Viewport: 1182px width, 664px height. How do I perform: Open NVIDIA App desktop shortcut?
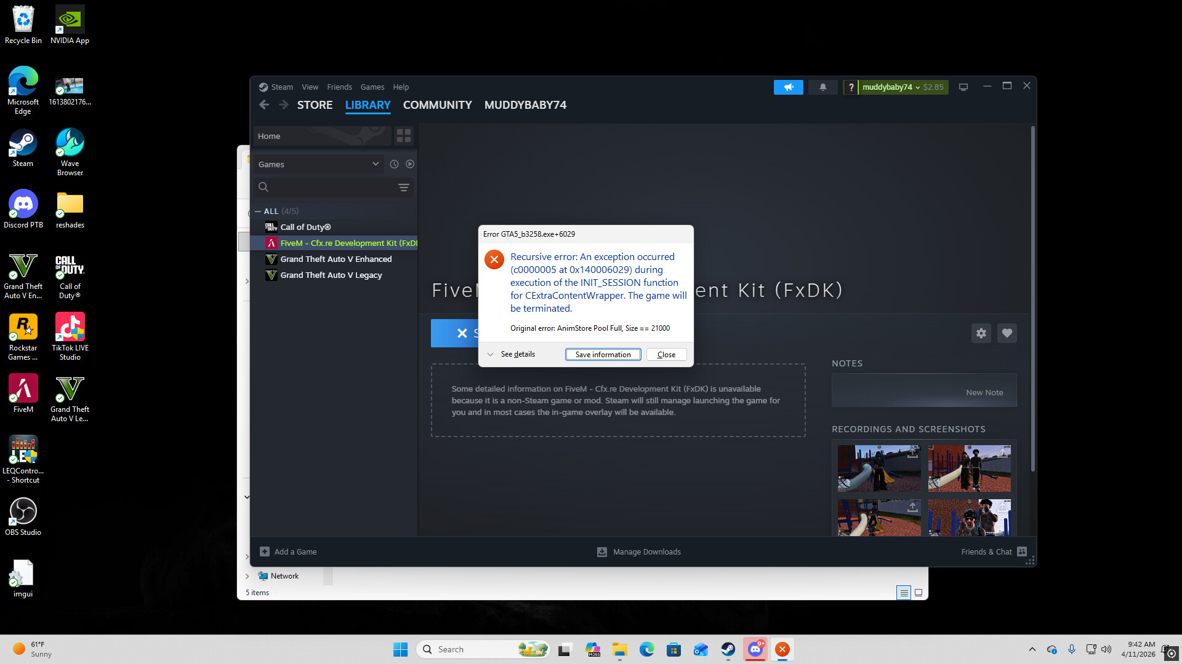click(70, 25)
